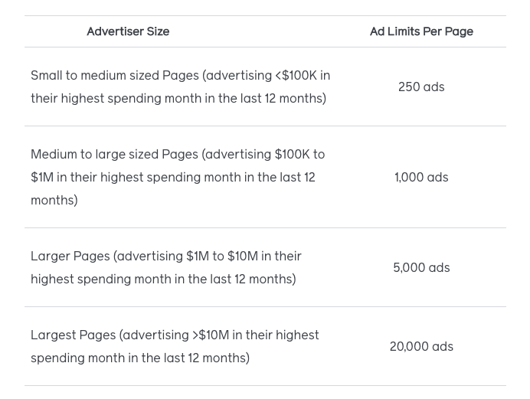Click the '<$100K' spending threshold text
530x399 pixels.
click(x=296, y=75)
